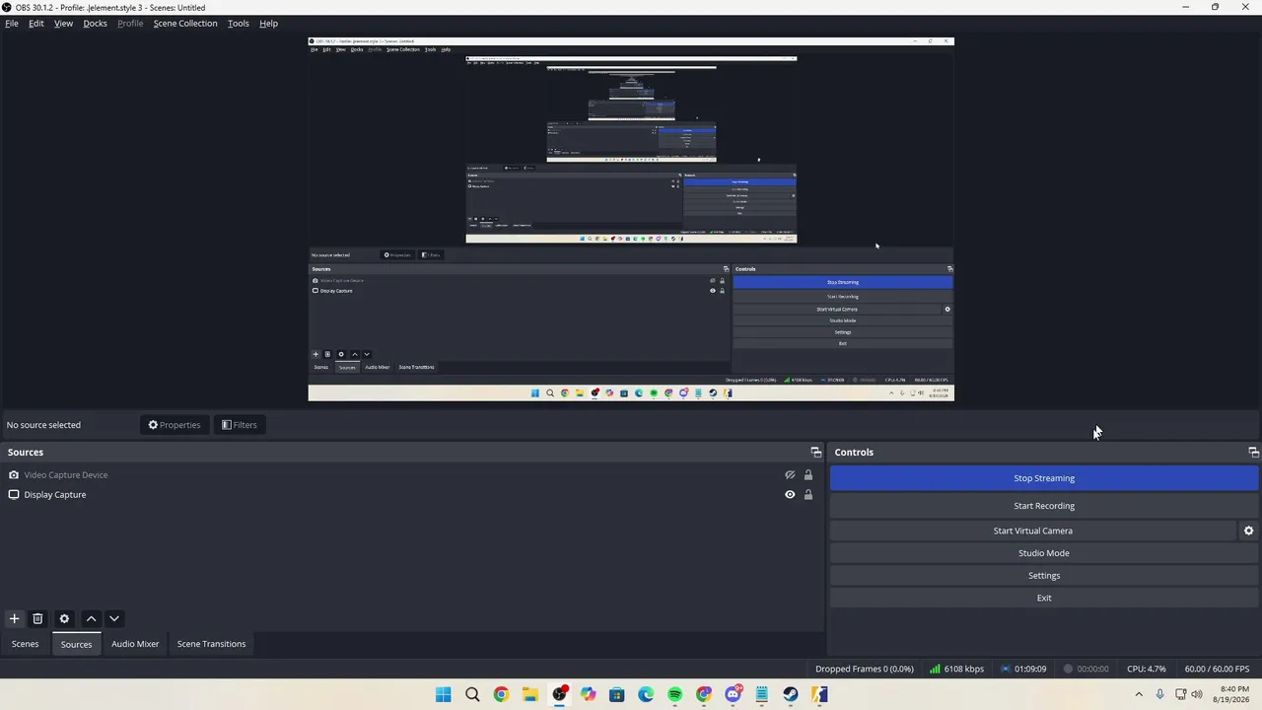The height and width of the screenshot is (710, 1262).
Task: Pop out the Sources dock
Action: pos(815,452)
